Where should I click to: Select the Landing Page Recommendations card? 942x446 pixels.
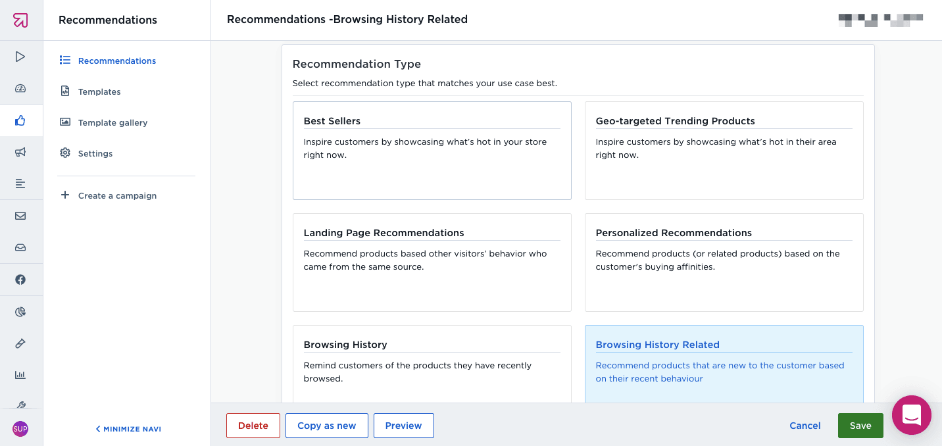click(432, 262)
